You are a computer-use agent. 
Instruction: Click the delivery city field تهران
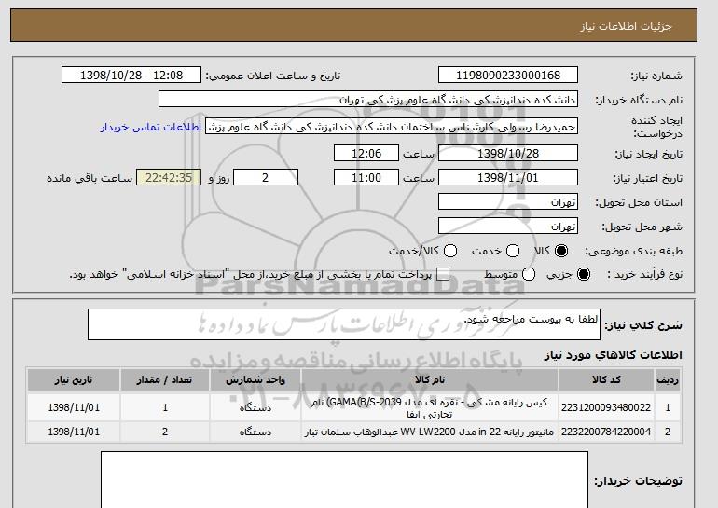click(508, 227)
